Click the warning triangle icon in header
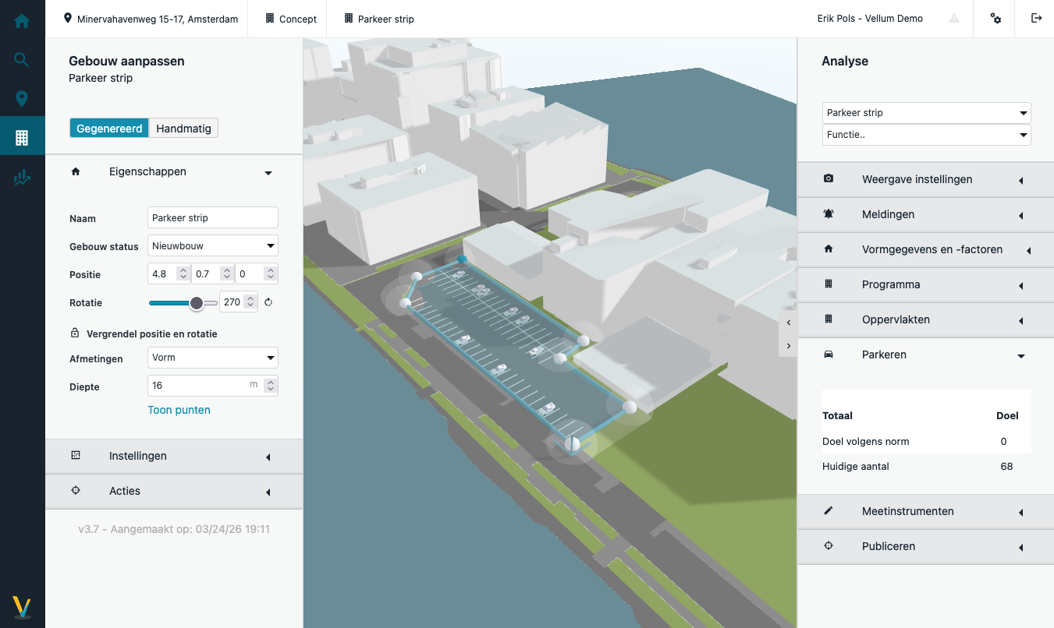The image size is (1054, 628). point(953,19)
